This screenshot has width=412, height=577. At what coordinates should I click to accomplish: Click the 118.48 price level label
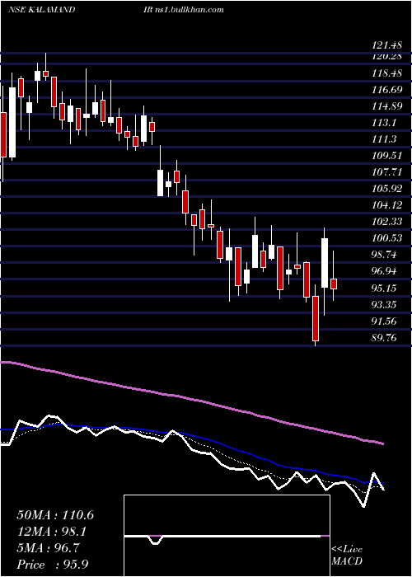tap(386, 73)
